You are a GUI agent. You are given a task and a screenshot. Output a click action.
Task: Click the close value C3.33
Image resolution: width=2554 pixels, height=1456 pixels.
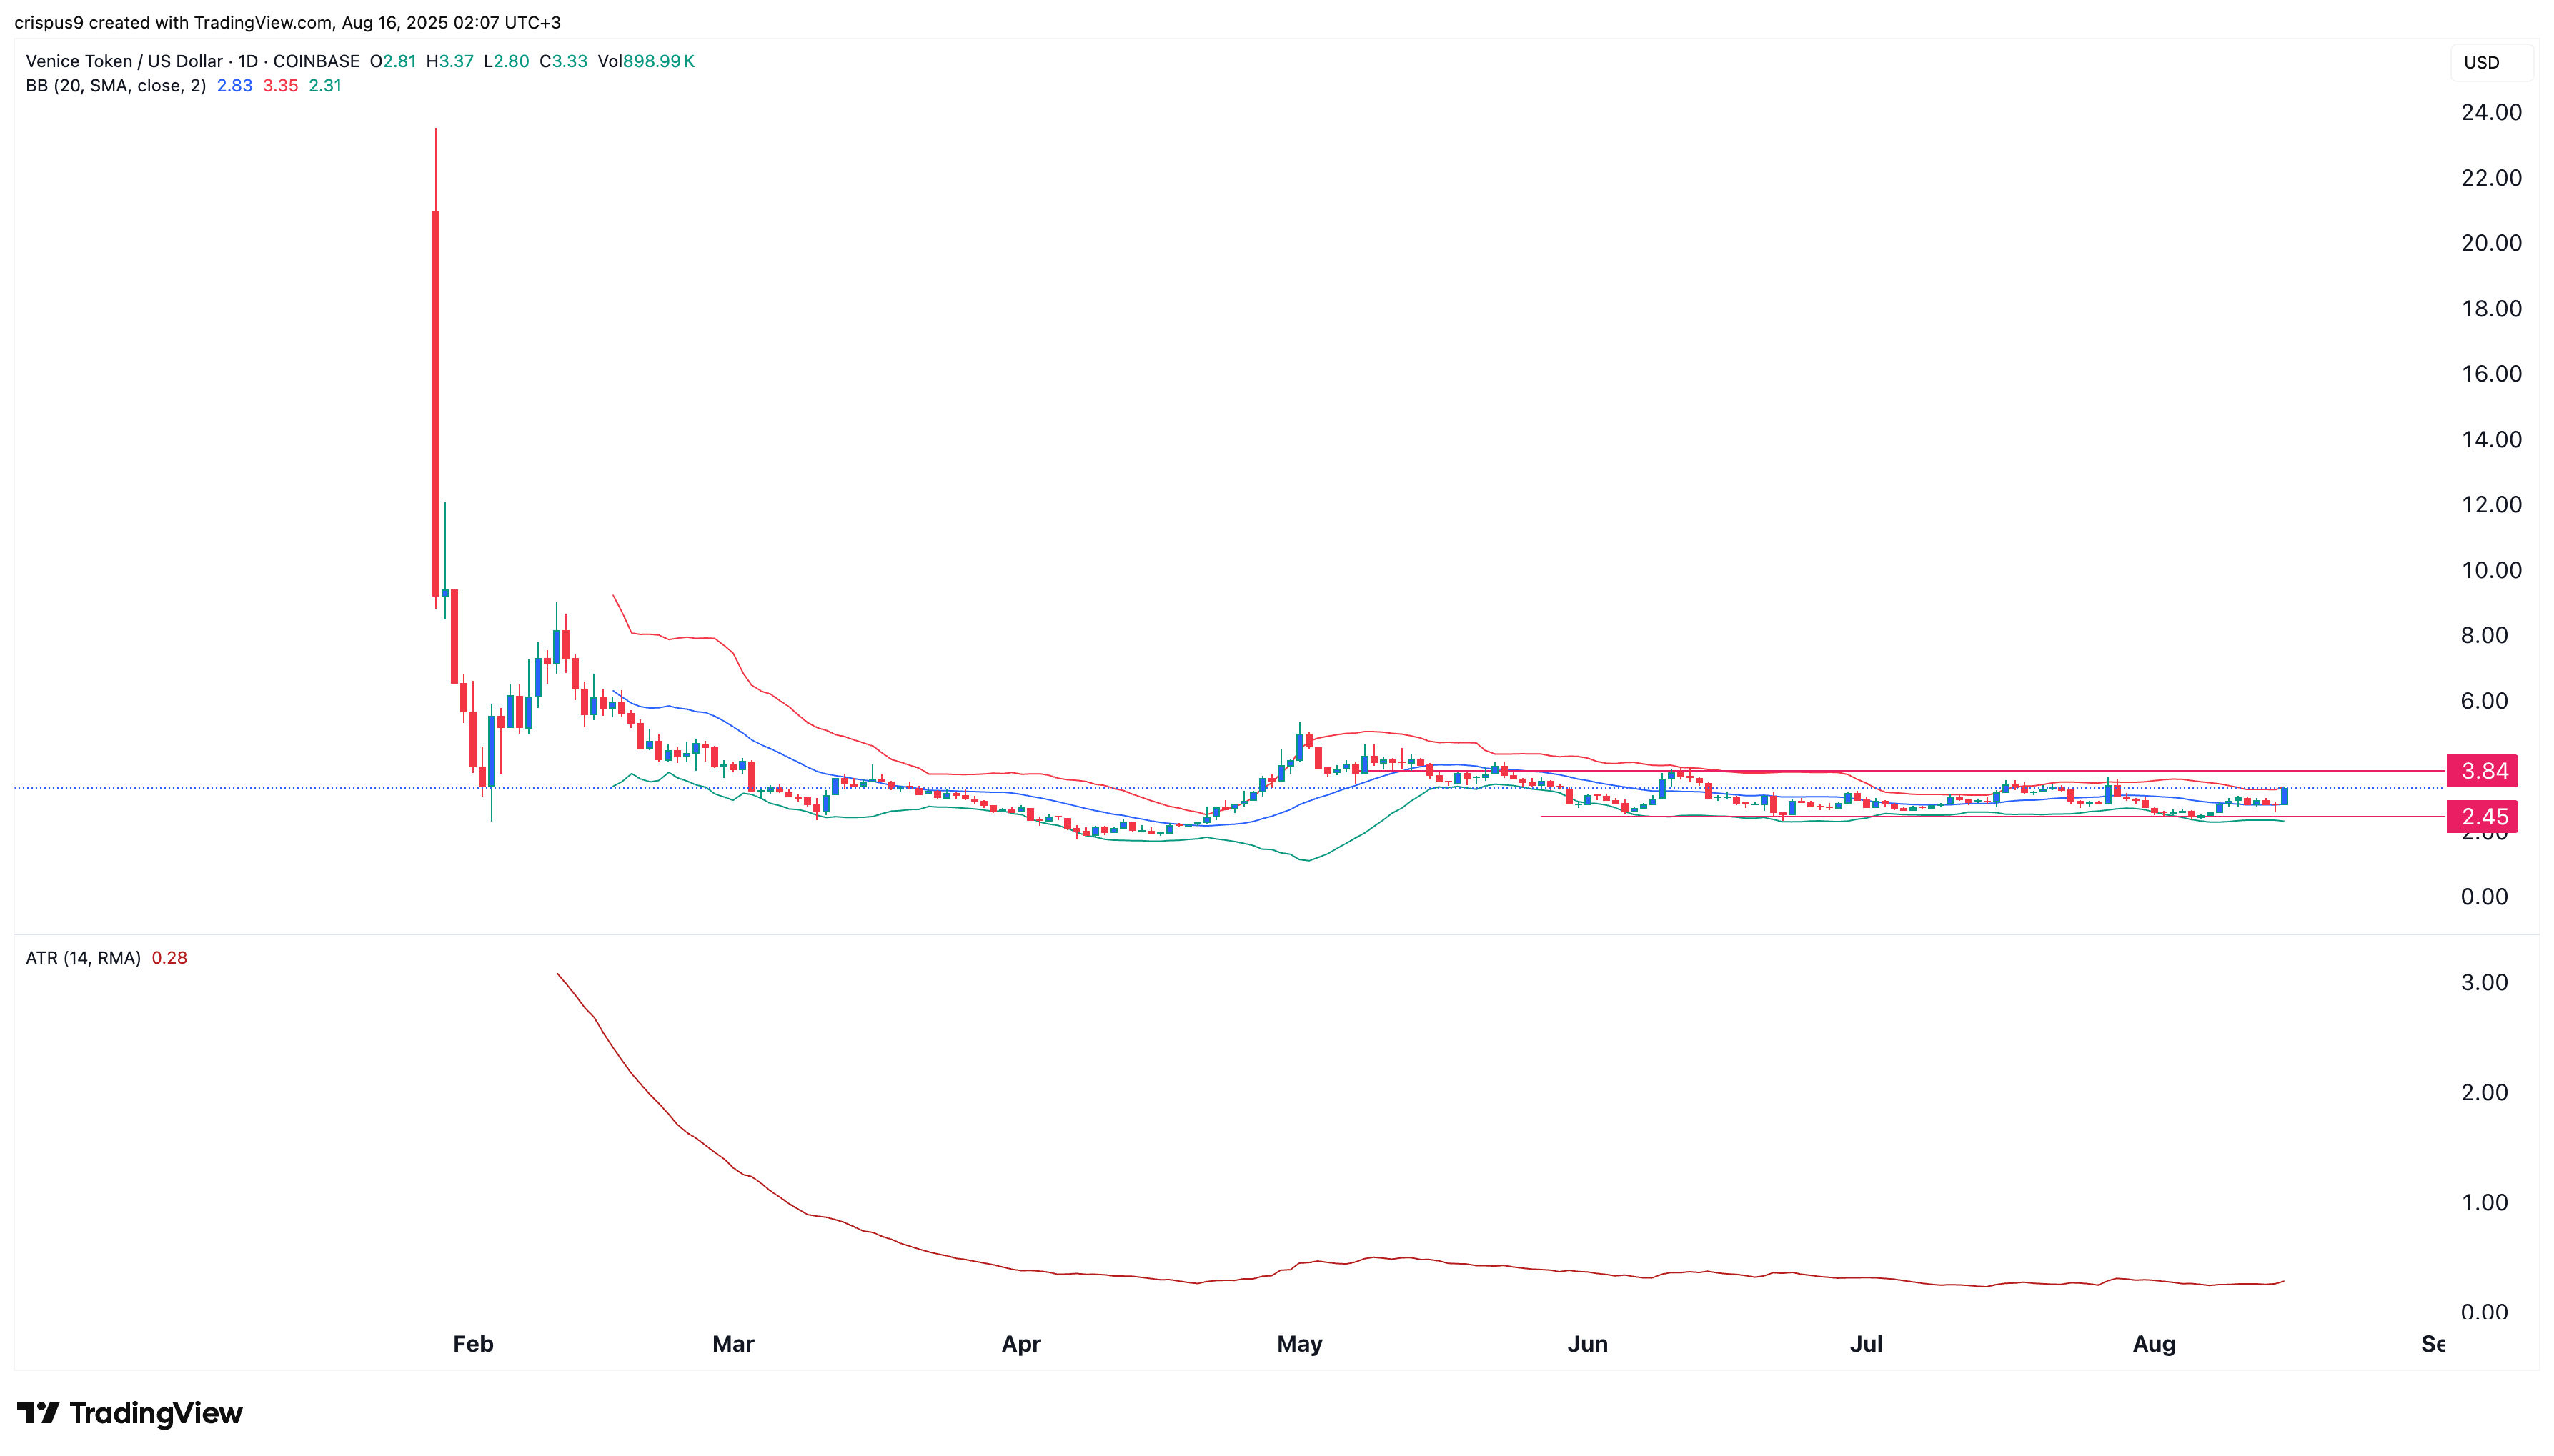click(x=563, y=61)
